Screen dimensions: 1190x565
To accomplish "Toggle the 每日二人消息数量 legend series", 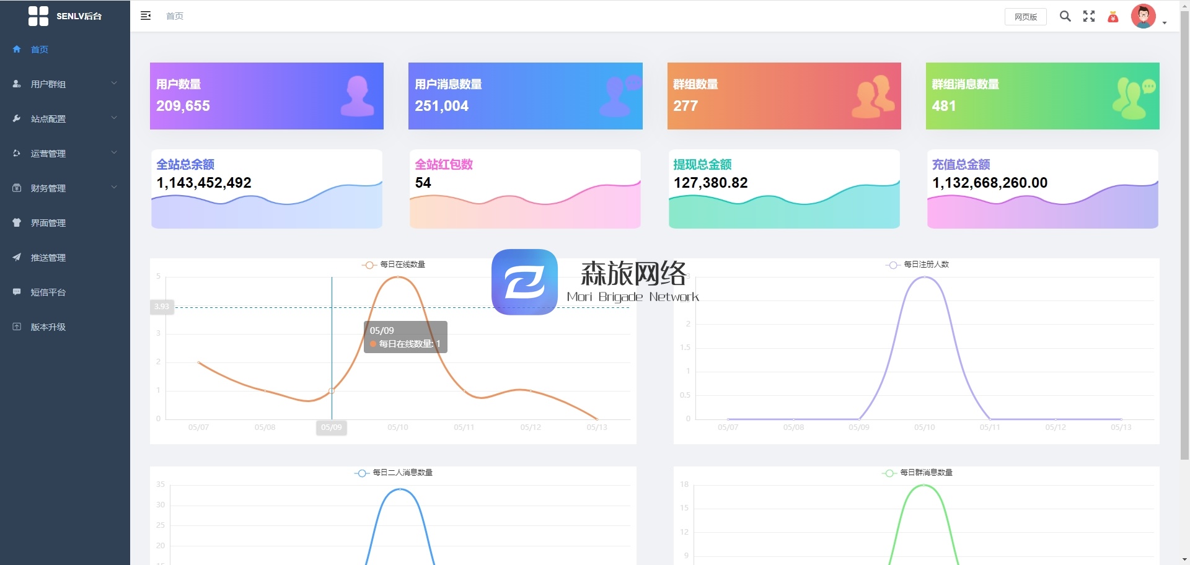I will pos(394,473).
